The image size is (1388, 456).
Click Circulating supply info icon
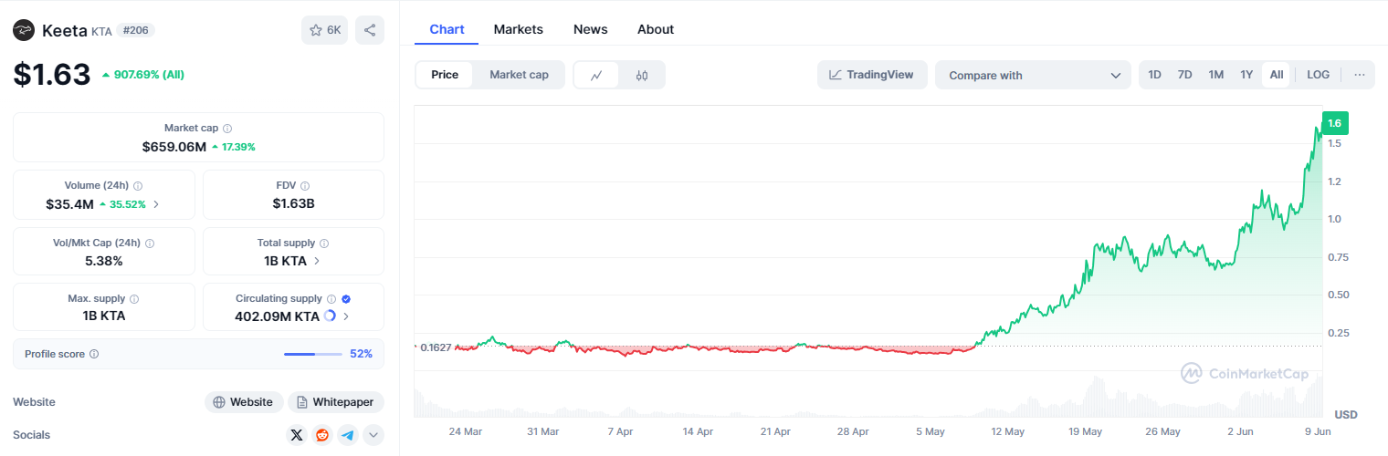tap(331, 298)
